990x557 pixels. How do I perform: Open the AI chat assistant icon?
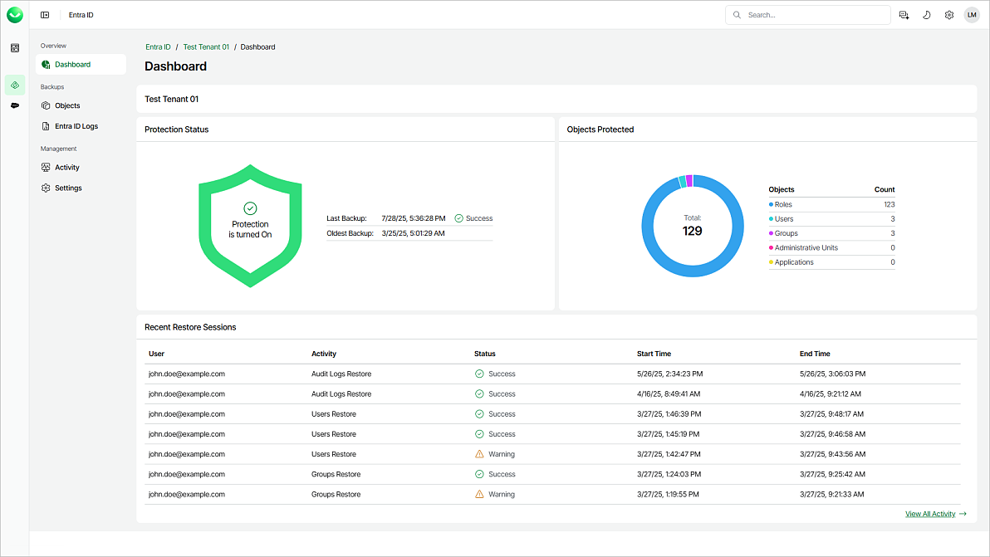pos(904,15)
